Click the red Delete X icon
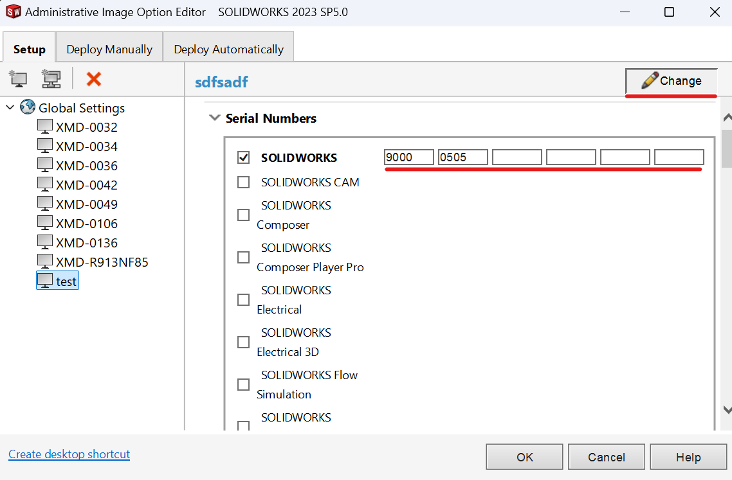 pos(94,79)
